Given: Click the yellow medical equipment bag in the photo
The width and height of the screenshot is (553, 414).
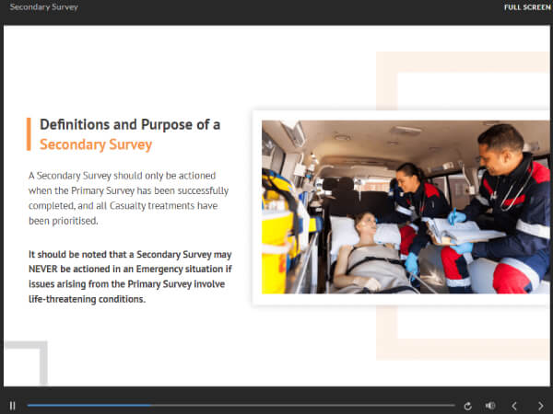Looking at the screenshot, I should pyautogui.click(x=280, y=233).
